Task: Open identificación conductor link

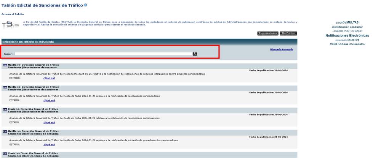Action: click(347, 27)
